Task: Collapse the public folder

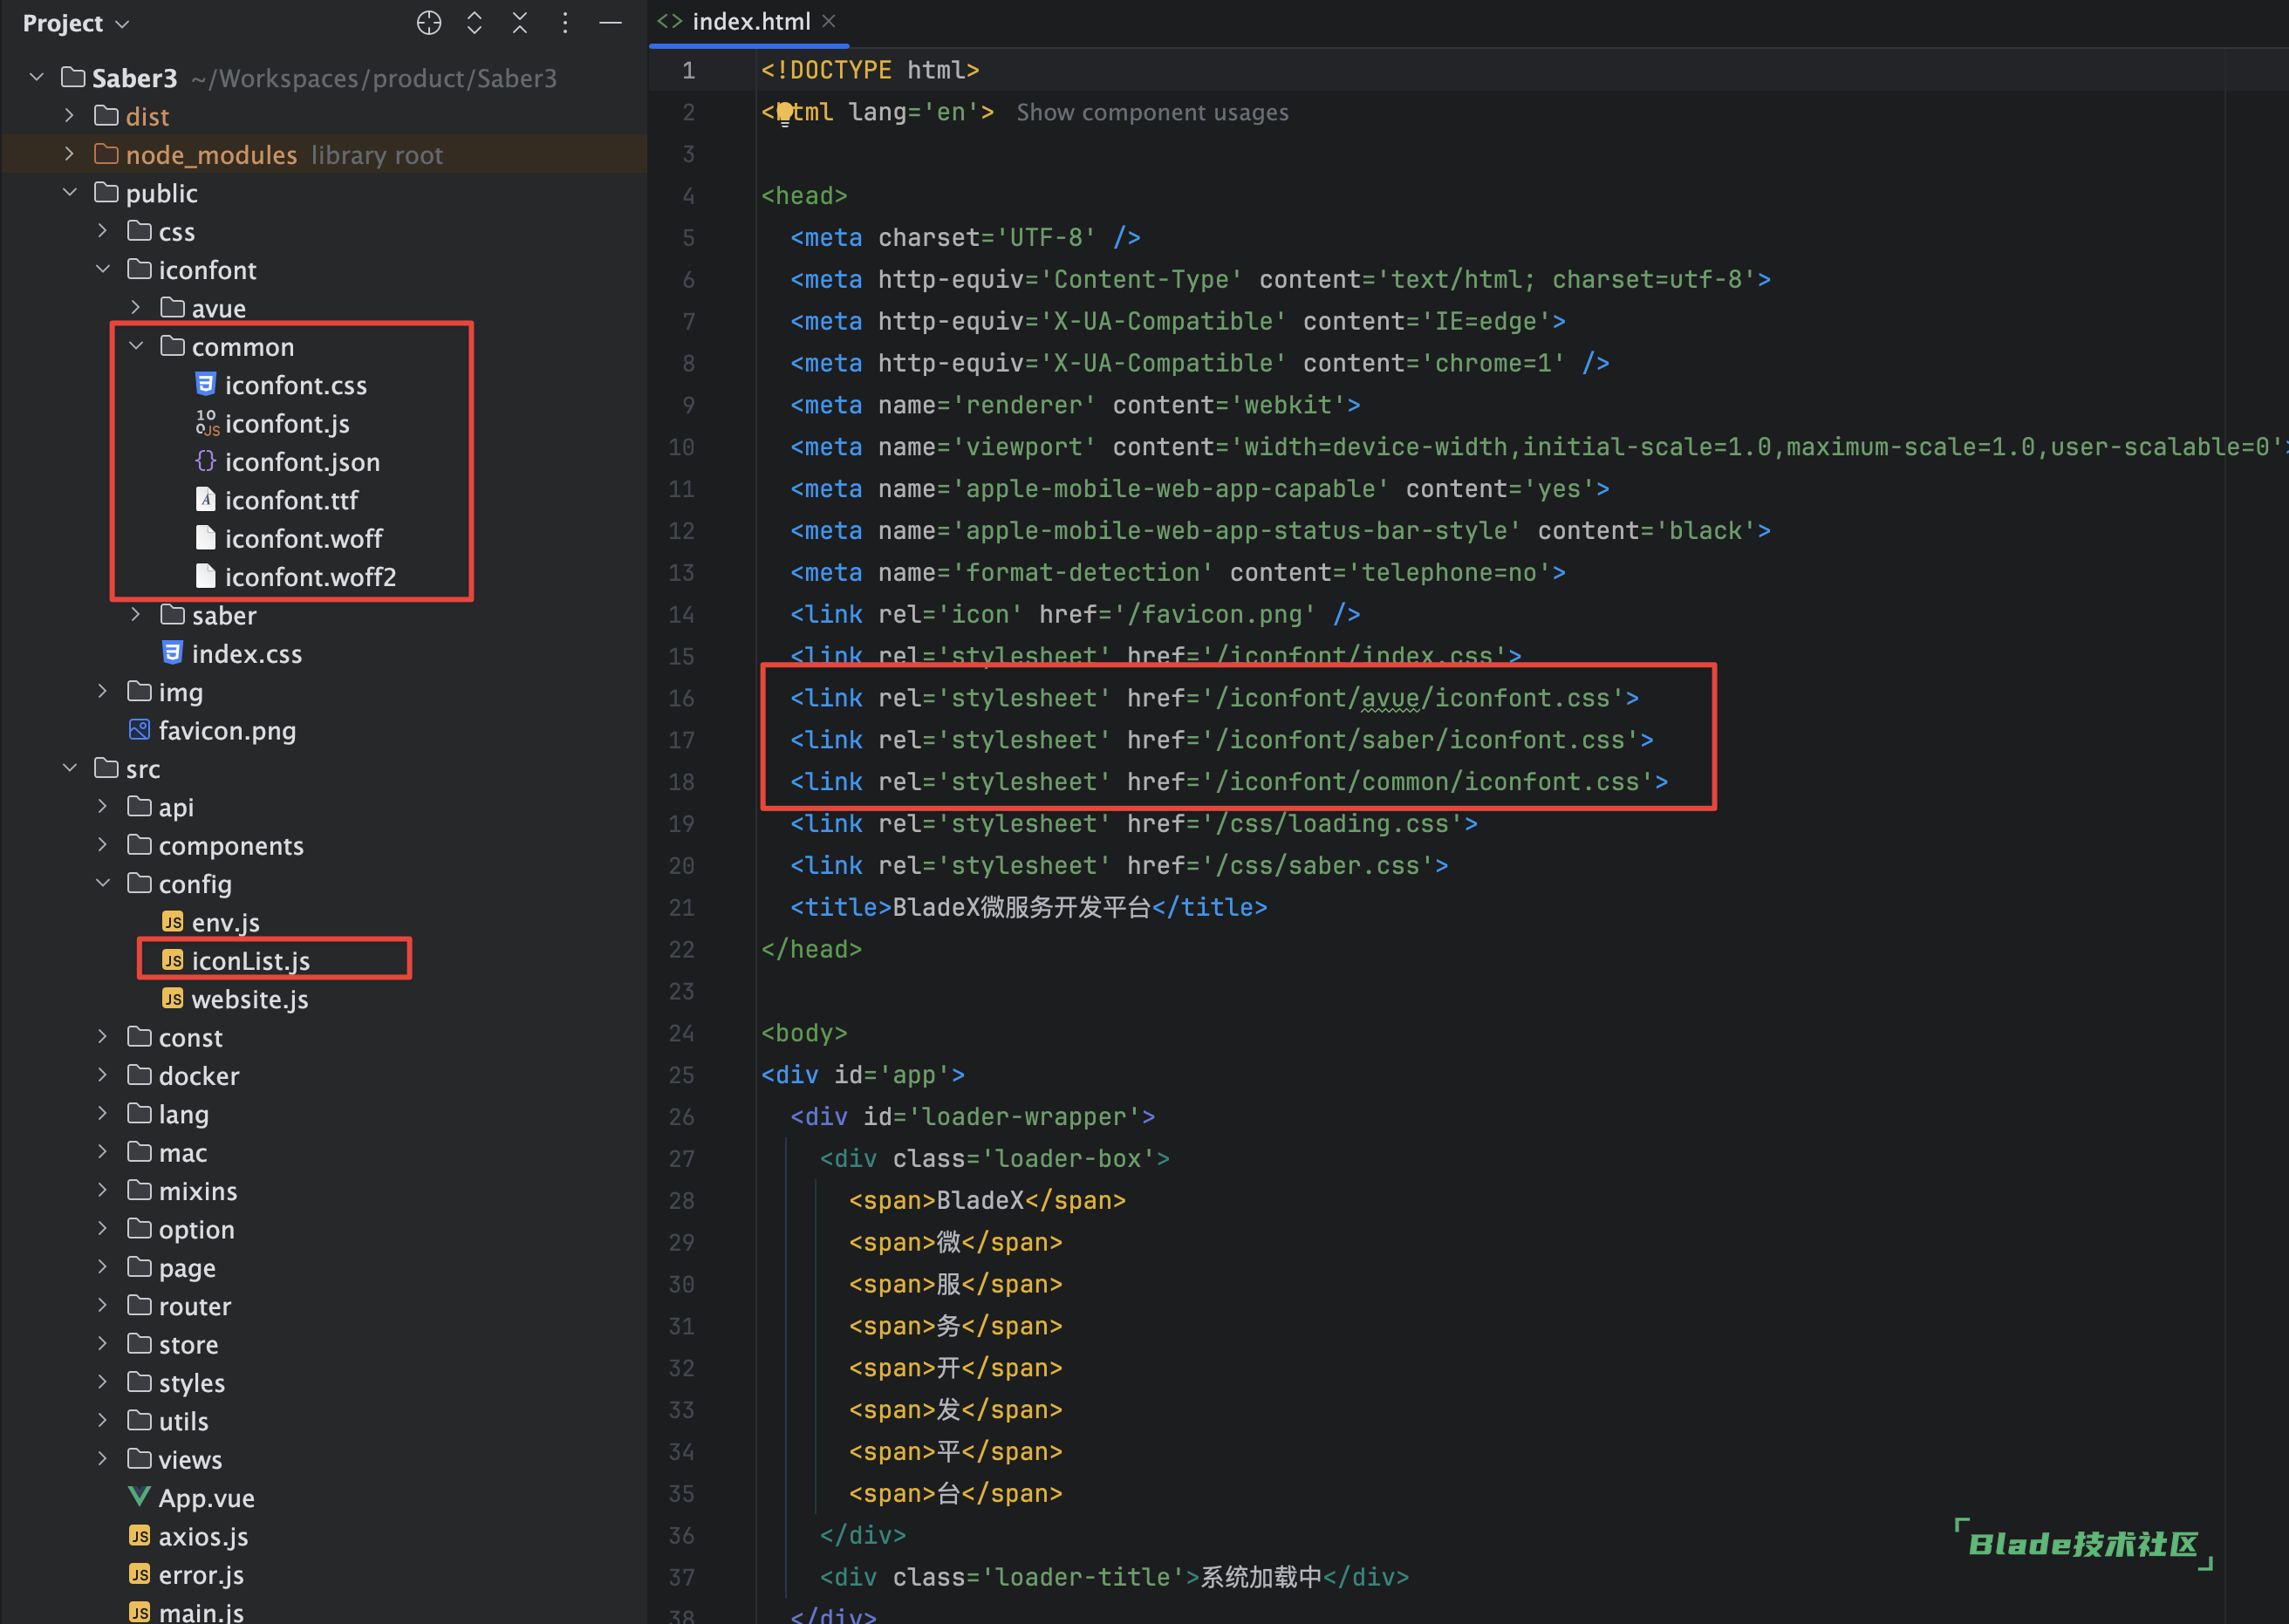Action: coord(70,192)
